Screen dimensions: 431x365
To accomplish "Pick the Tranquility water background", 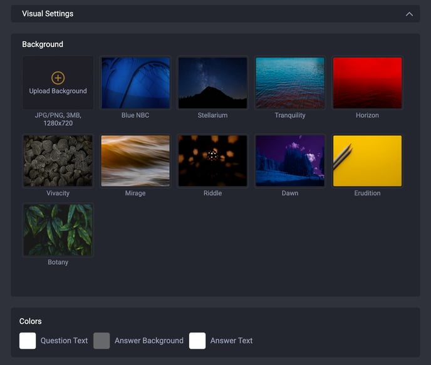I will click(290, 83).
